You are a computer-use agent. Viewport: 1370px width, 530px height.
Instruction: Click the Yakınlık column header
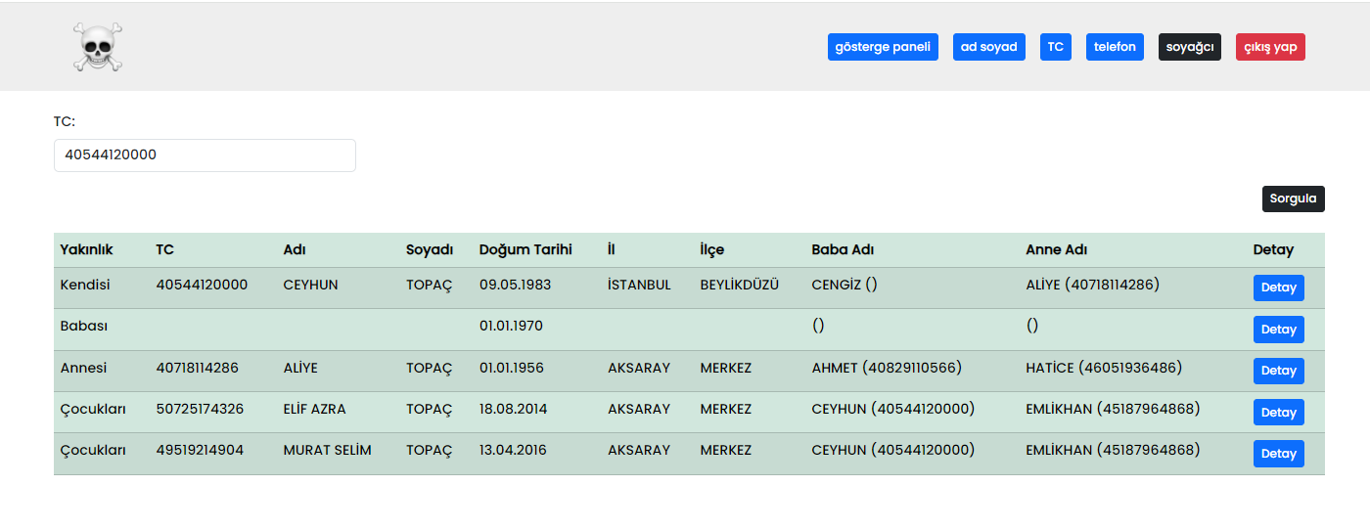point(86,249)
